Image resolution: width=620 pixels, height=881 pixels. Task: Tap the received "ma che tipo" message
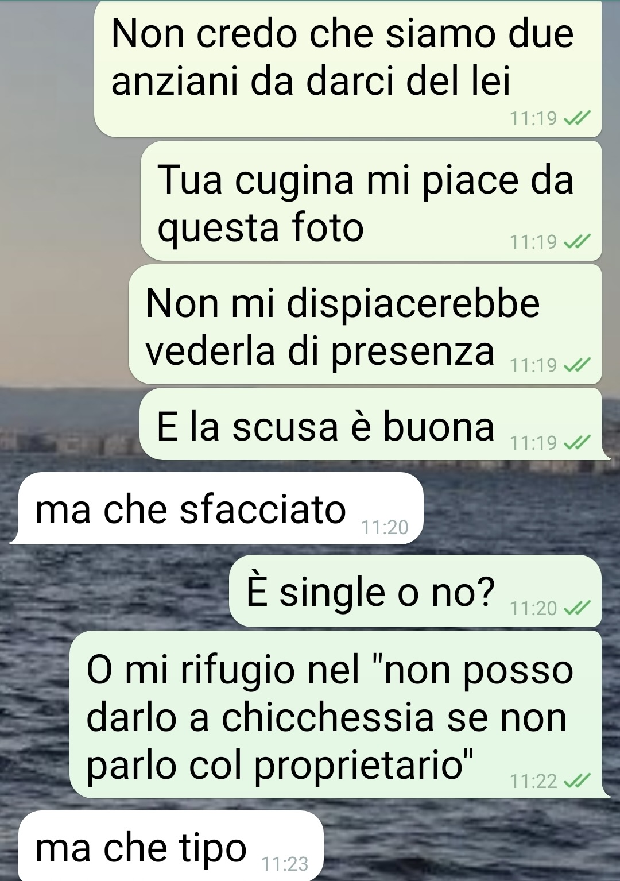[171, 846]
